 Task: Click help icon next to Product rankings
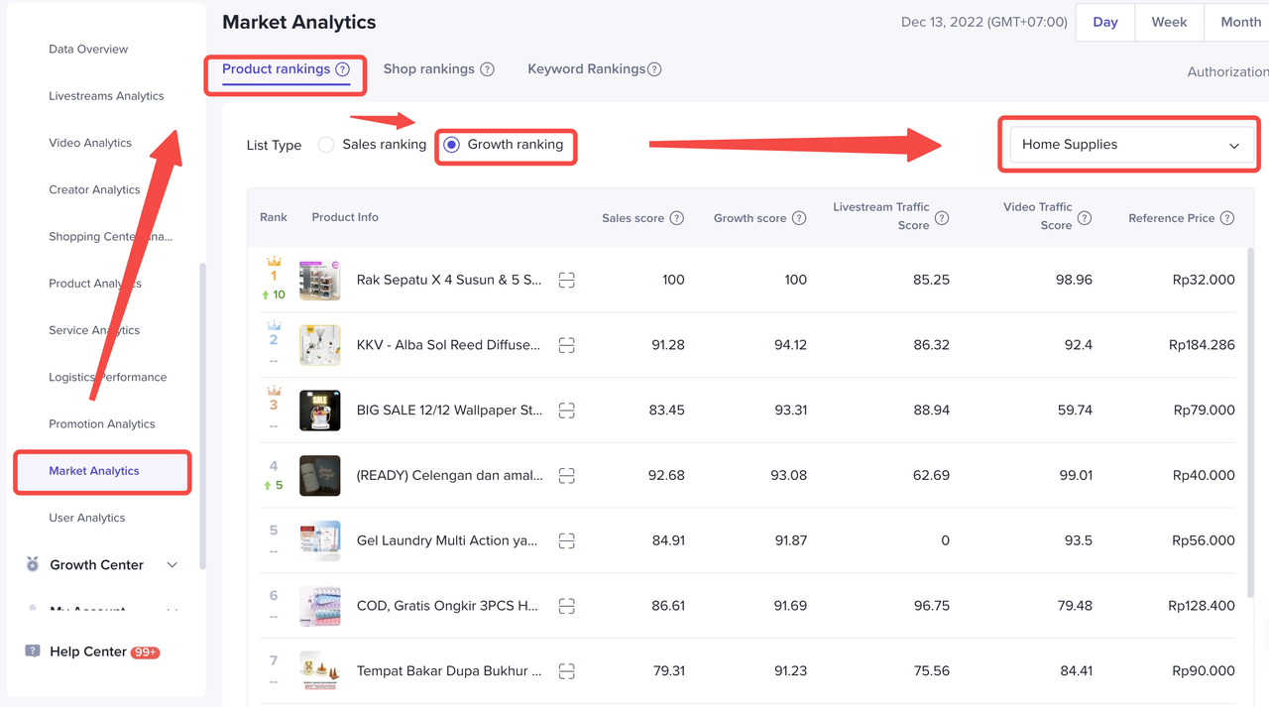342,69
